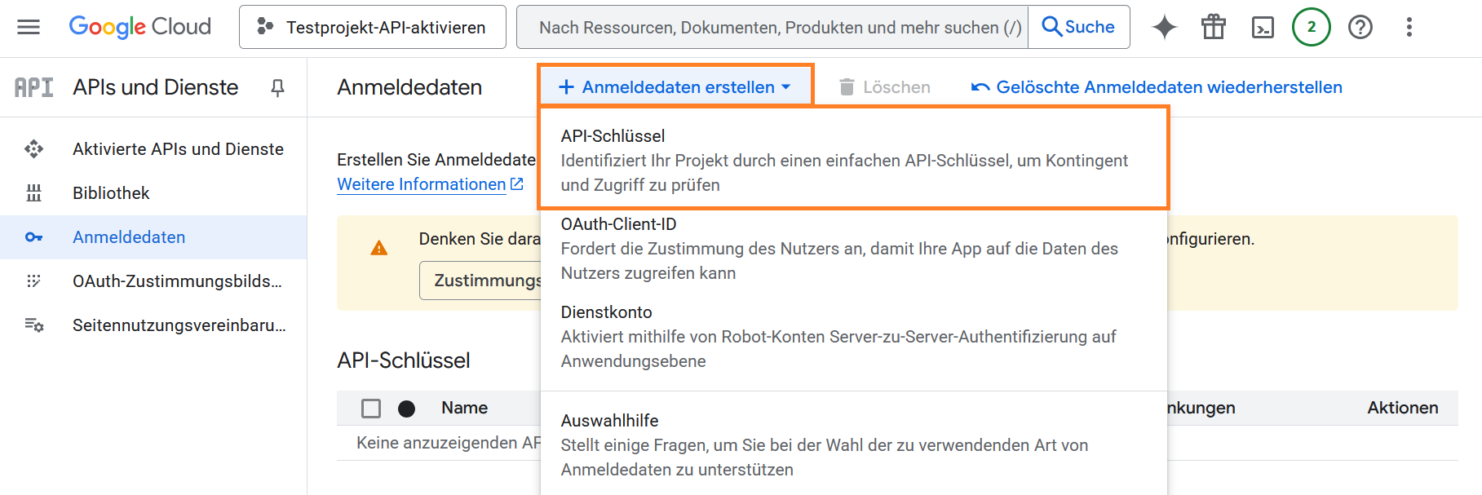Toggle the select-all checkbox in API-Schlüssel table

[371, 408]
